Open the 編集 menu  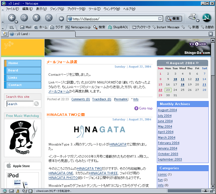(x=28, y=9)
